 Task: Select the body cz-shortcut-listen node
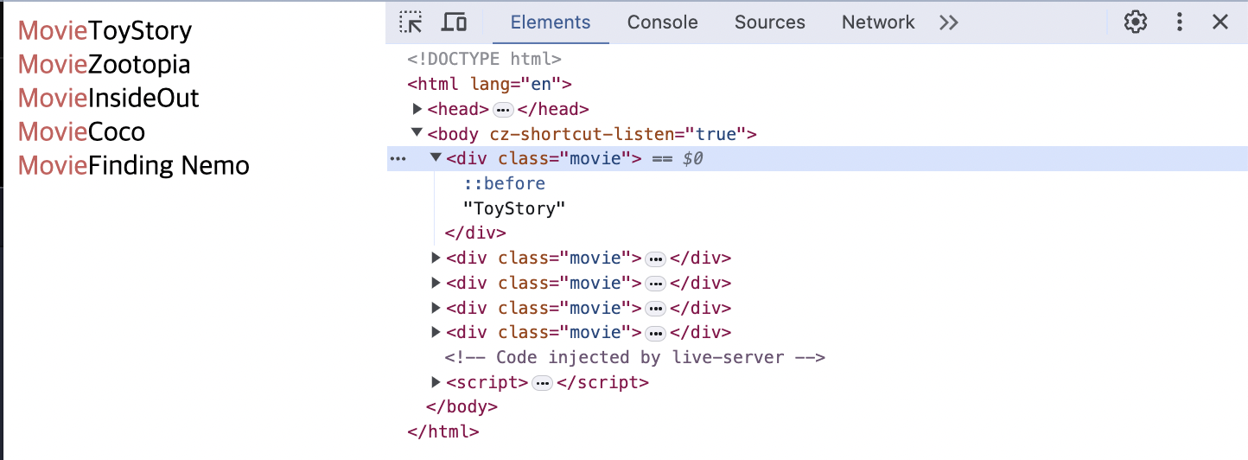[x=592, y=134]
